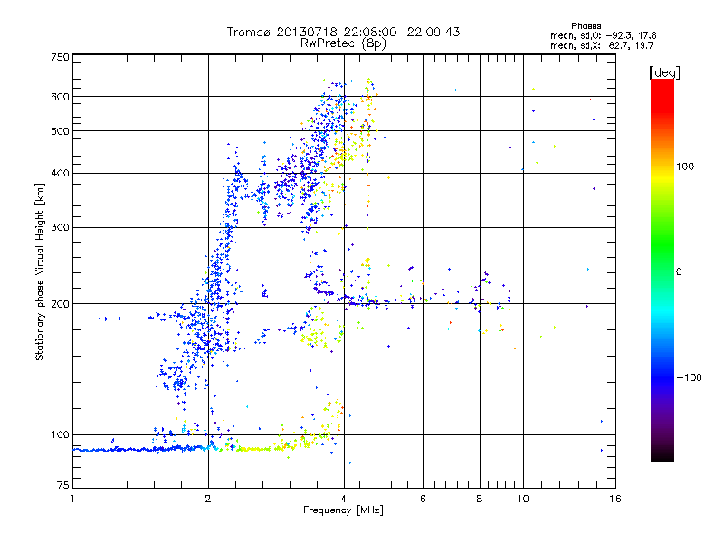Click the "300" y-axis tick label
Viewport: 724px width, 543px height.
61,228
